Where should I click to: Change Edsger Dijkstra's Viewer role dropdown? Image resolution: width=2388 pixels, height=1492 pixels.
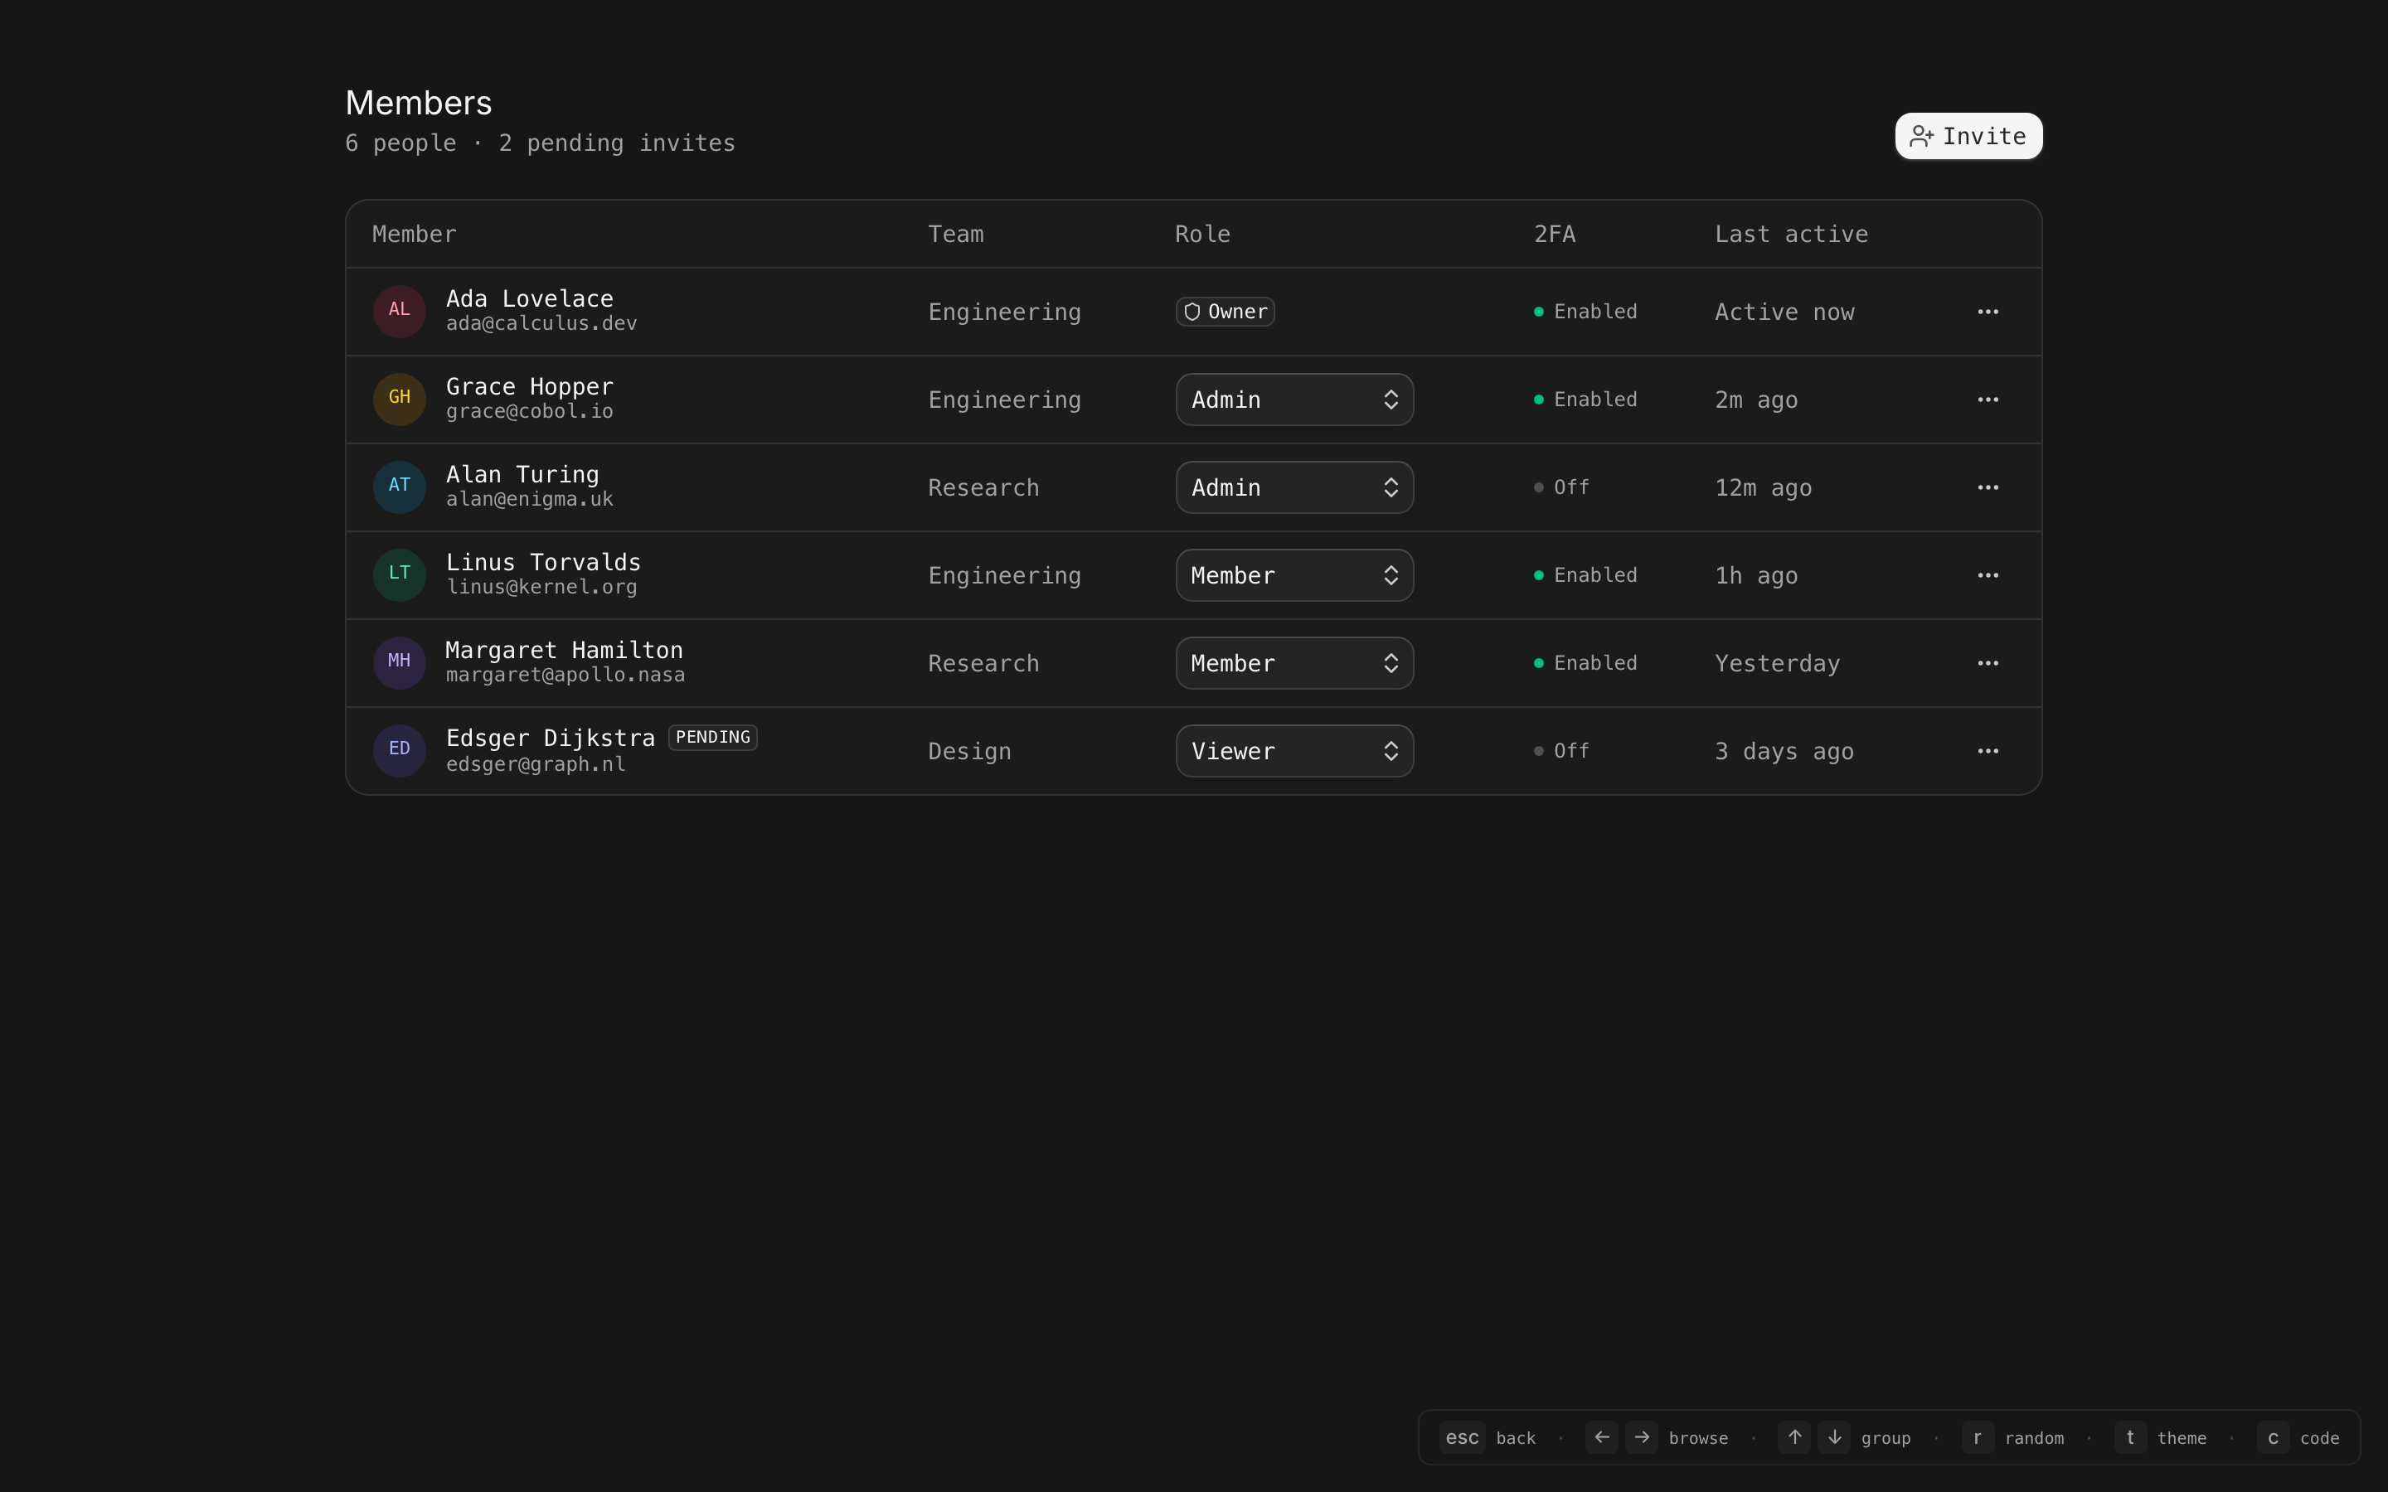pos(1293,751)
